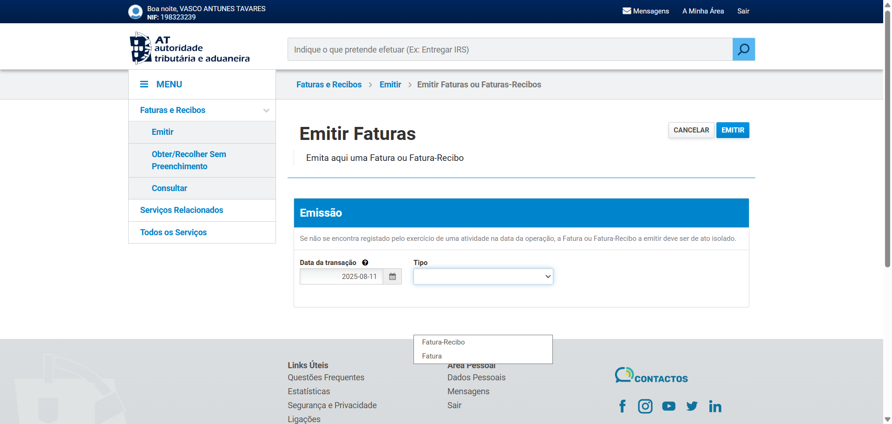Select Fatura from the Tipo list
892x424 pixels.
coord(483,356)
